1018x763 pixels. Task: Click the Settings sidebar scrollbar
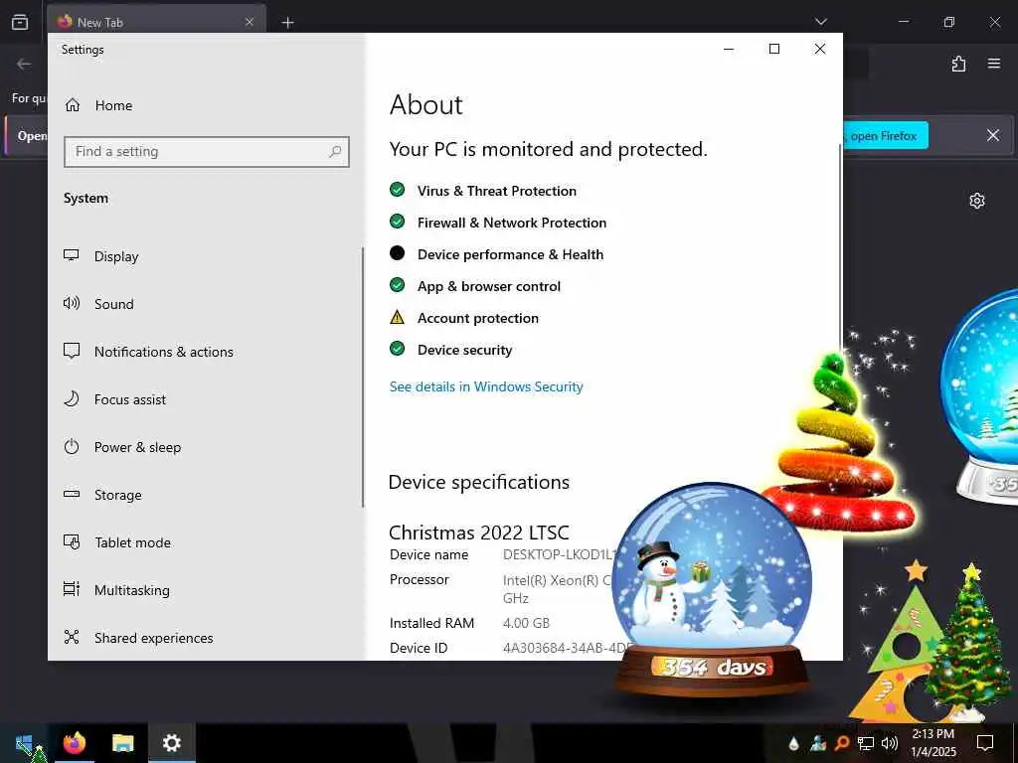[363, 377]
